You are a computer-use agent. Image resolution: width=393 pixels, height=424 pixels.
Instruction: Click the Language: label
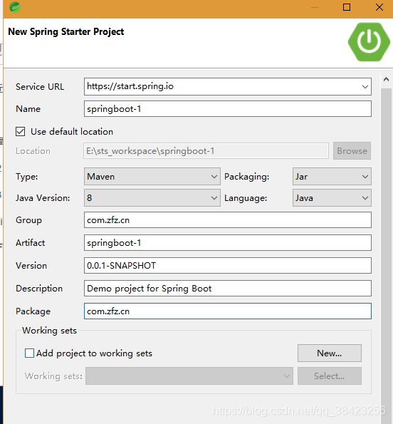pos(246,198)
